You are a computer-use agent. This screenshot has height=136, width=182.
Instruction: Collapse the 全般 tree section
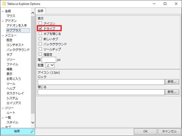(x=3, y=11)
